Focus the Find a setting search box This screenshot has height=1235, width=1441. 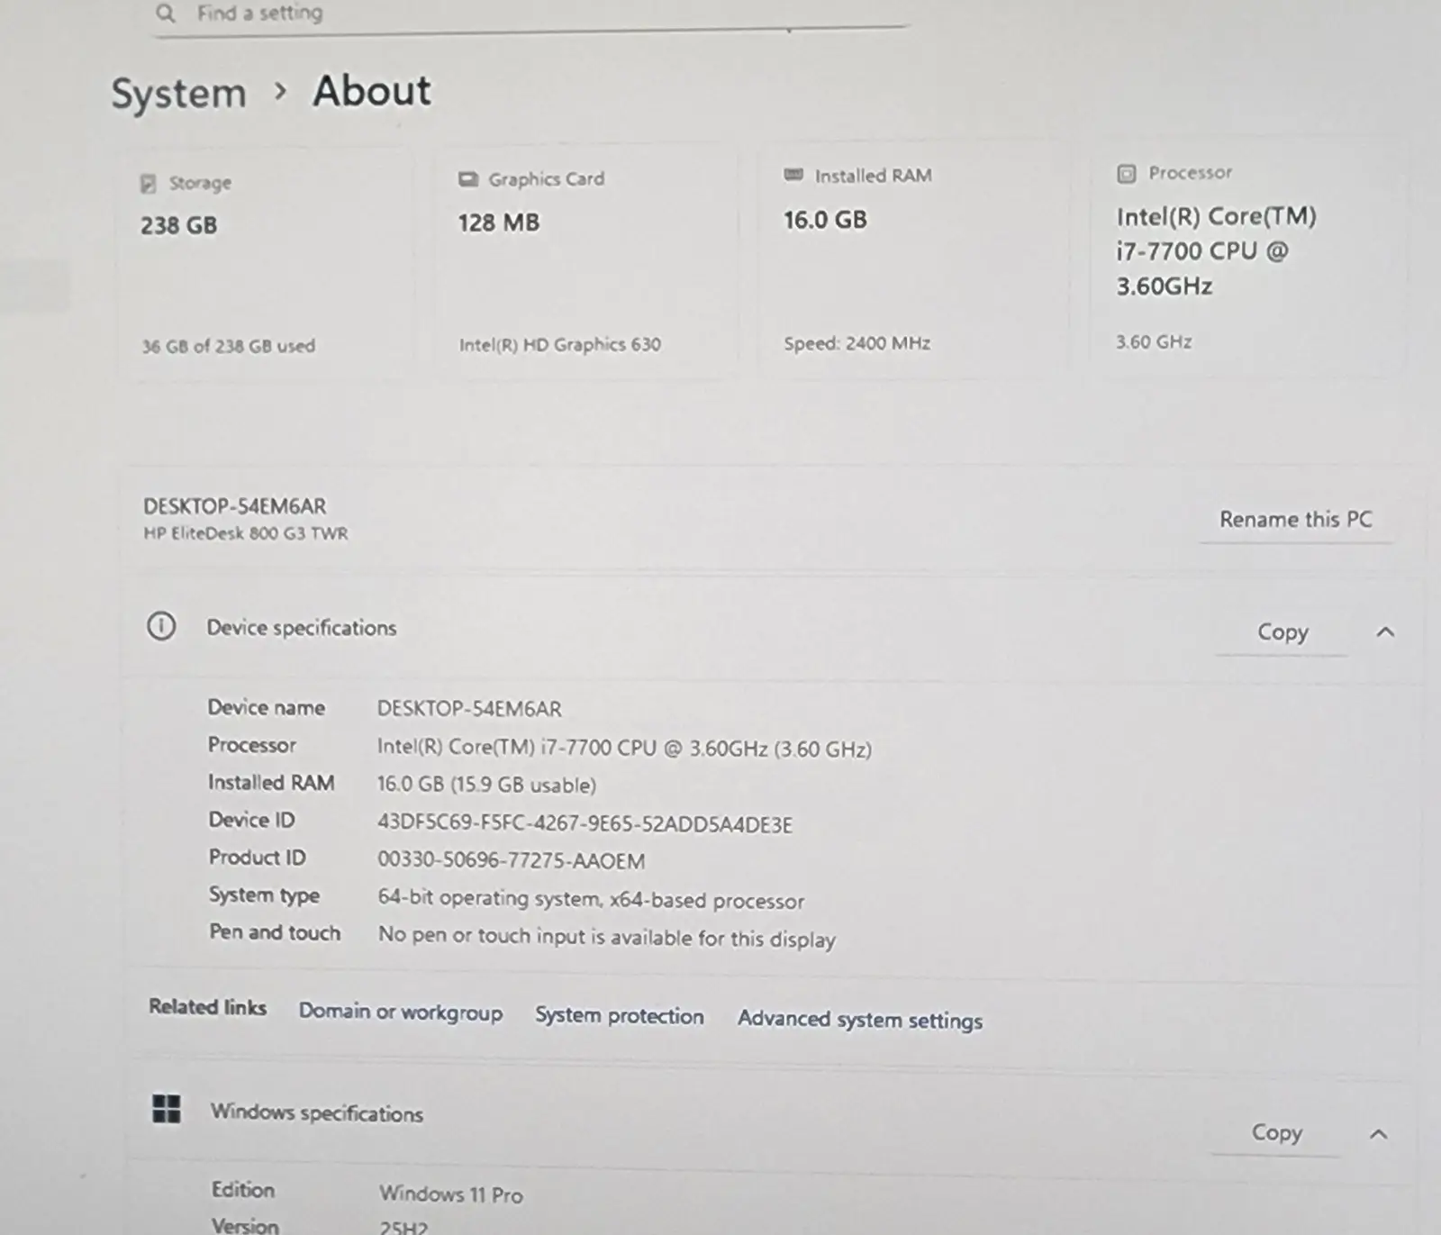[x=540, y=14]
